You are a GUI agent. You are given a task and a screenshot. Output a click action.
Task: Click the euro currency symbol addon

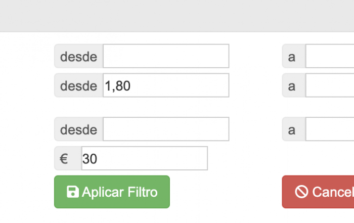(68, 158)
